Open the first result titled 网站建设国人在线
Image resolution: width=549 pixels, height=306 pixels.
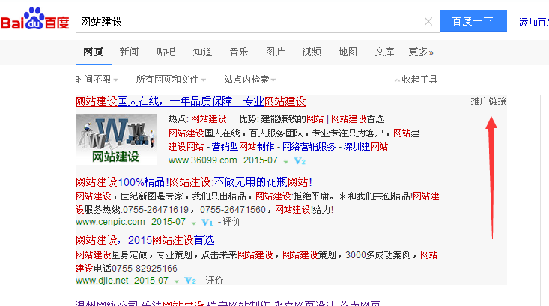[191, 101]
